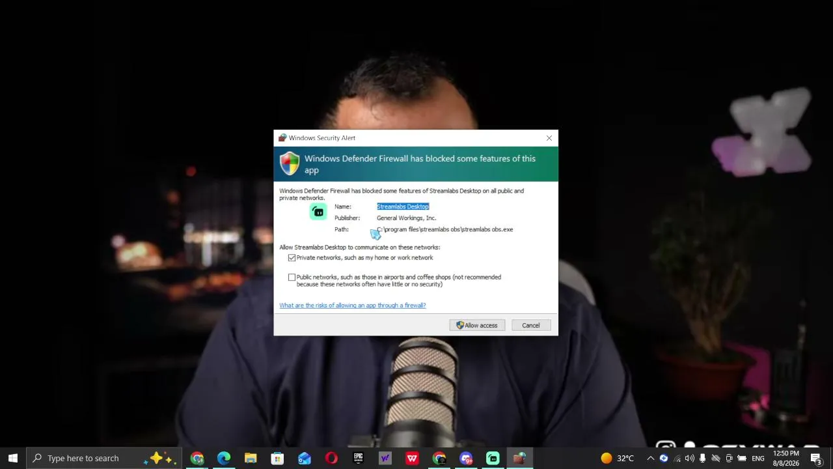The image size is (833, 469).
Task: Switch the ENG input language indicator
Action: tap(758, 459)
